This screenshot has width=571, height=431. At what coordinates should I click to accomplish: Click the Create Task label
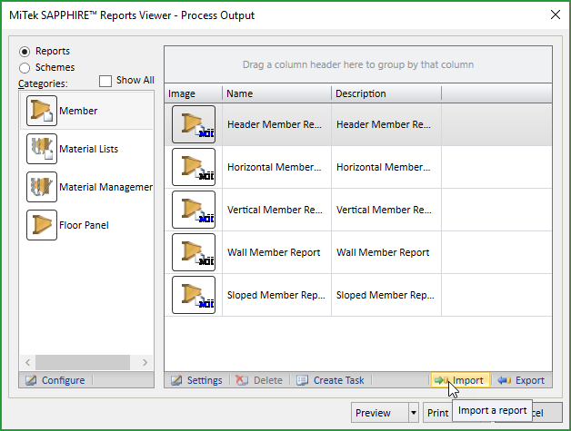tap(338, 380)
